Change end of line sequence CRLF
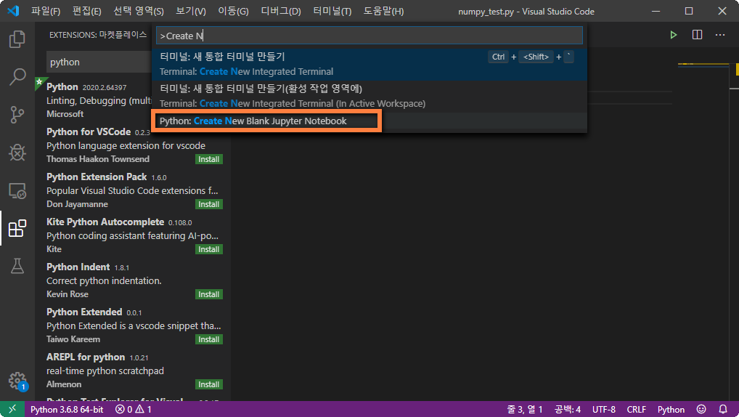739x417 pixels. coord(636,409)
